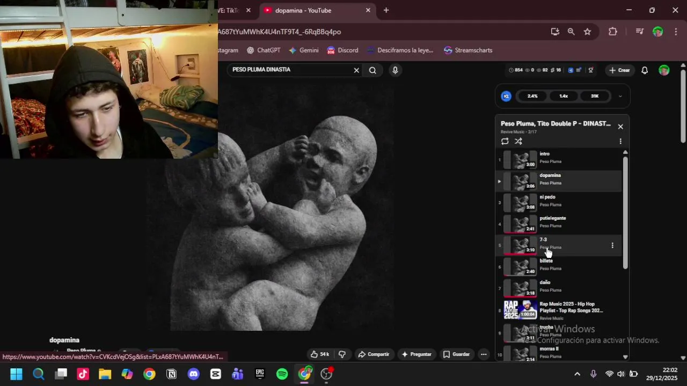
Task: Click the install app icon in address bar
Action: (x=555, y=32)
